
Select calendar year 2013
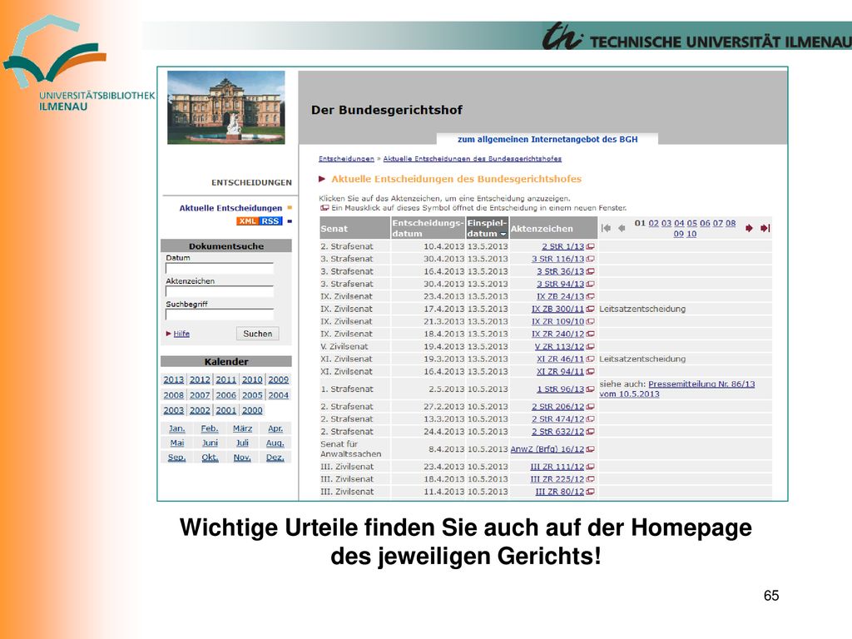coord(174,379)
